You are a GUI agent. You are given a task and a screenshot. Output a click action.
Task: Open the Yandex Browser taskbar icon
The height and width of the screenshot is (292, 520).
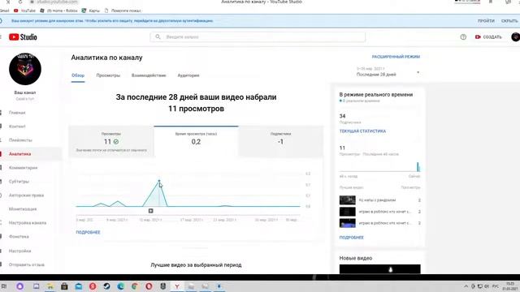(177, 286)
